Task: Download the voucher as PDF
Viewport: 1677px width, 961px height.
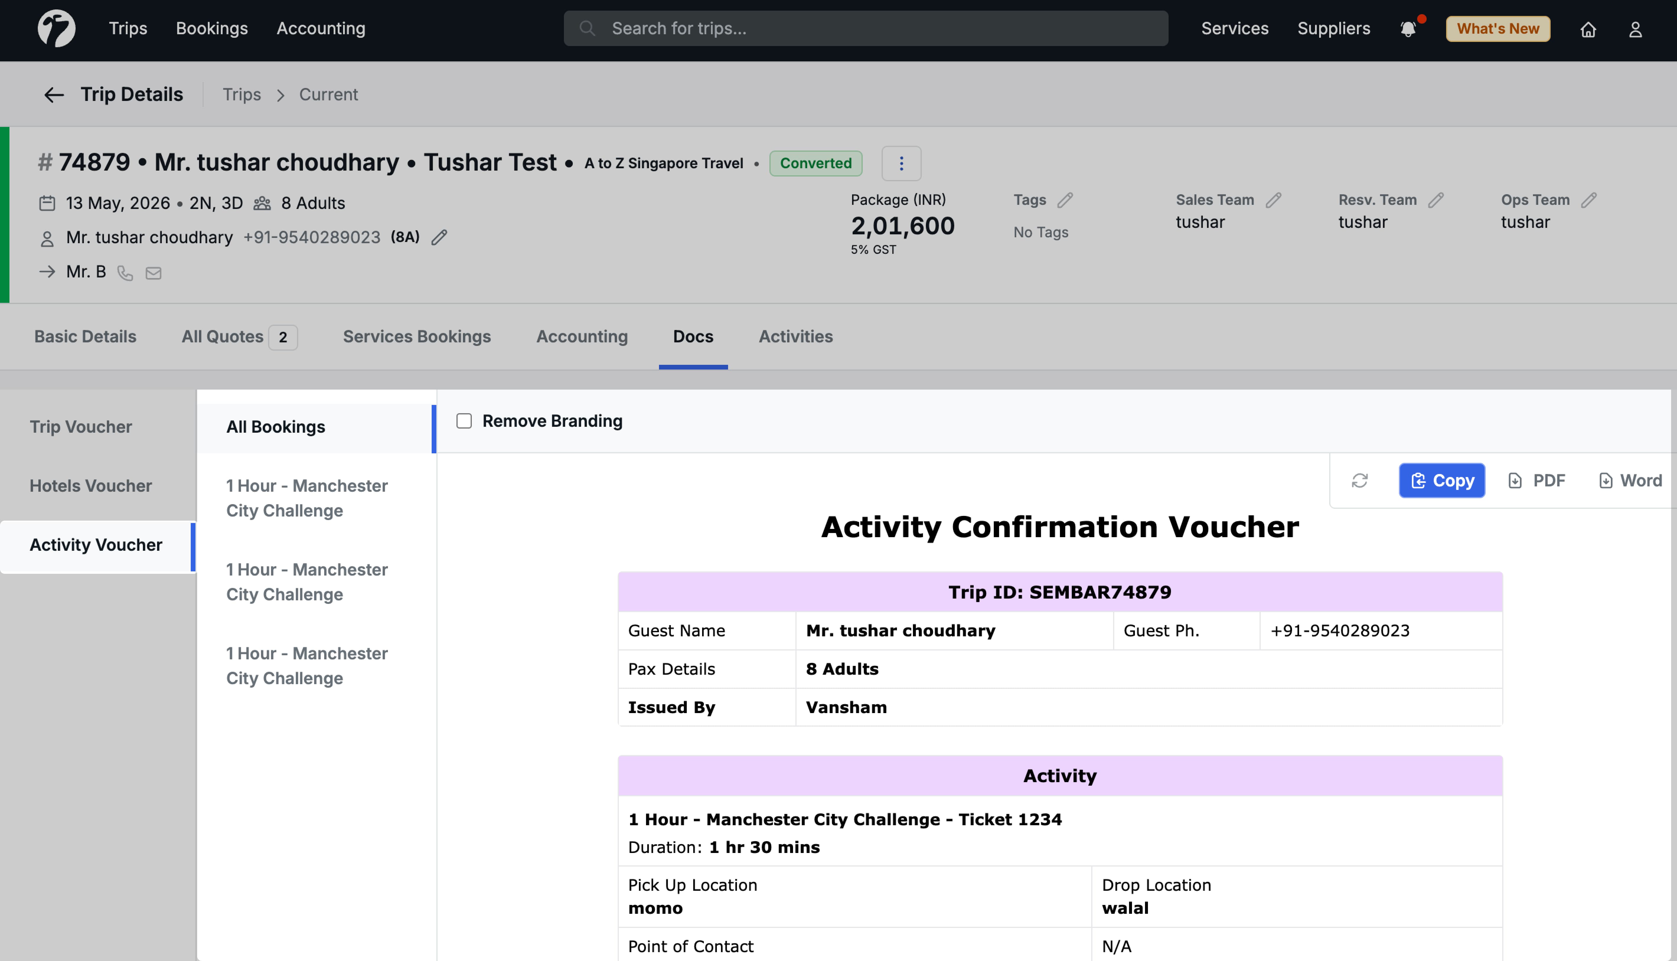Action: (x=1537, y=480)
